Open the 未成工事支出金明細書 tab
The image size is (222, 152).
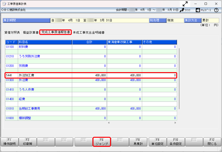coord(89,33)
